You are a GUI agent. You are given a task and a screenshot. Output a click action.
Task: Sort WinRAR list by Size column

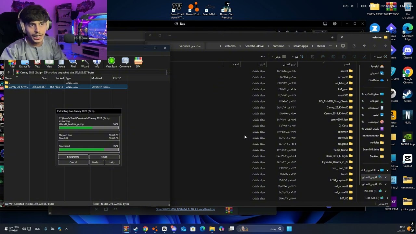pos(39,78)
